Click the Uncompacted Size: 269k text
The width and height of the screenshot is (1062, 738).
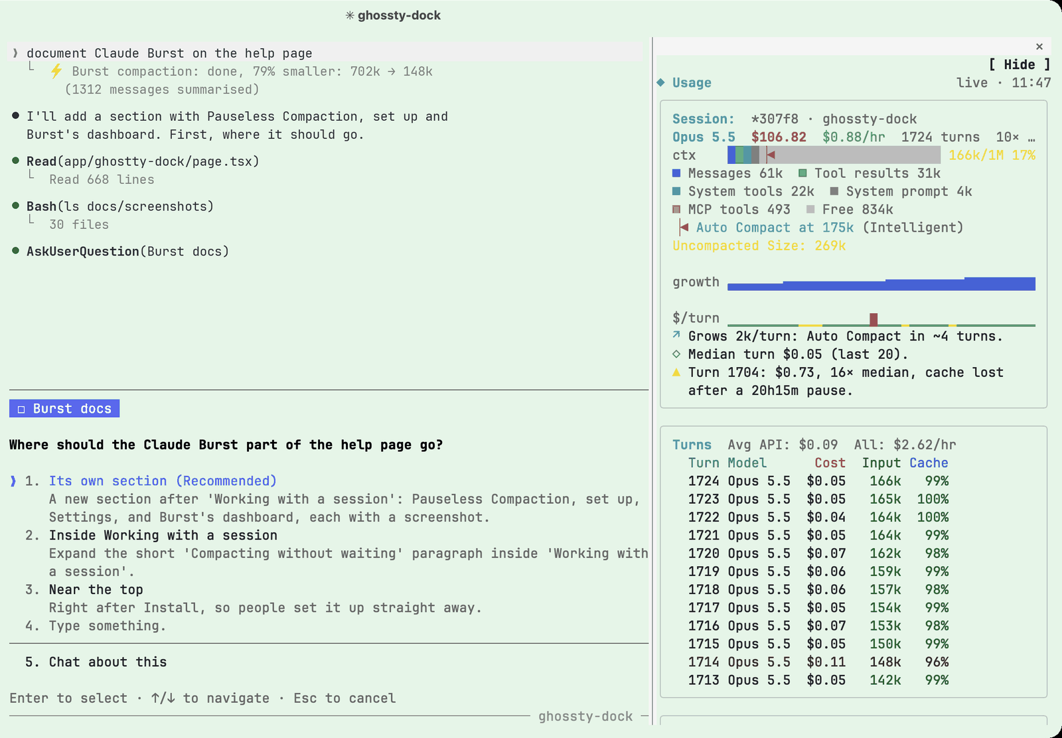(x=759, y=246)
